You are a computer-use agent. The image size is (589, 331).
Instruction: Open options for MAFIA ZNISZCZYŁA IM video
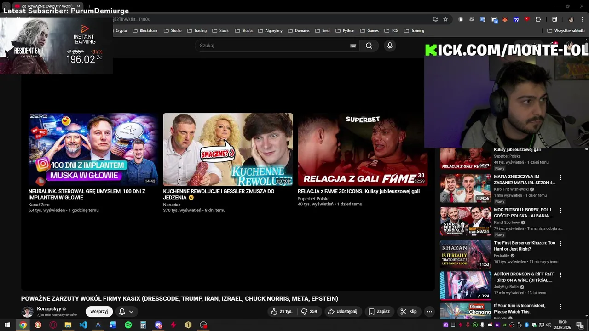pyautogui.click(x=560, y=177)
